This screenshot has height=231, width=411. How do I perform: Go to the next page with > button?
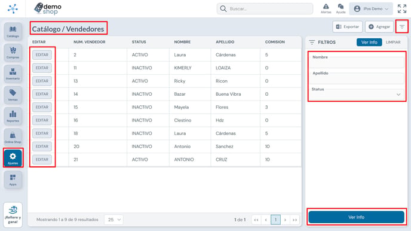point(285,220)
